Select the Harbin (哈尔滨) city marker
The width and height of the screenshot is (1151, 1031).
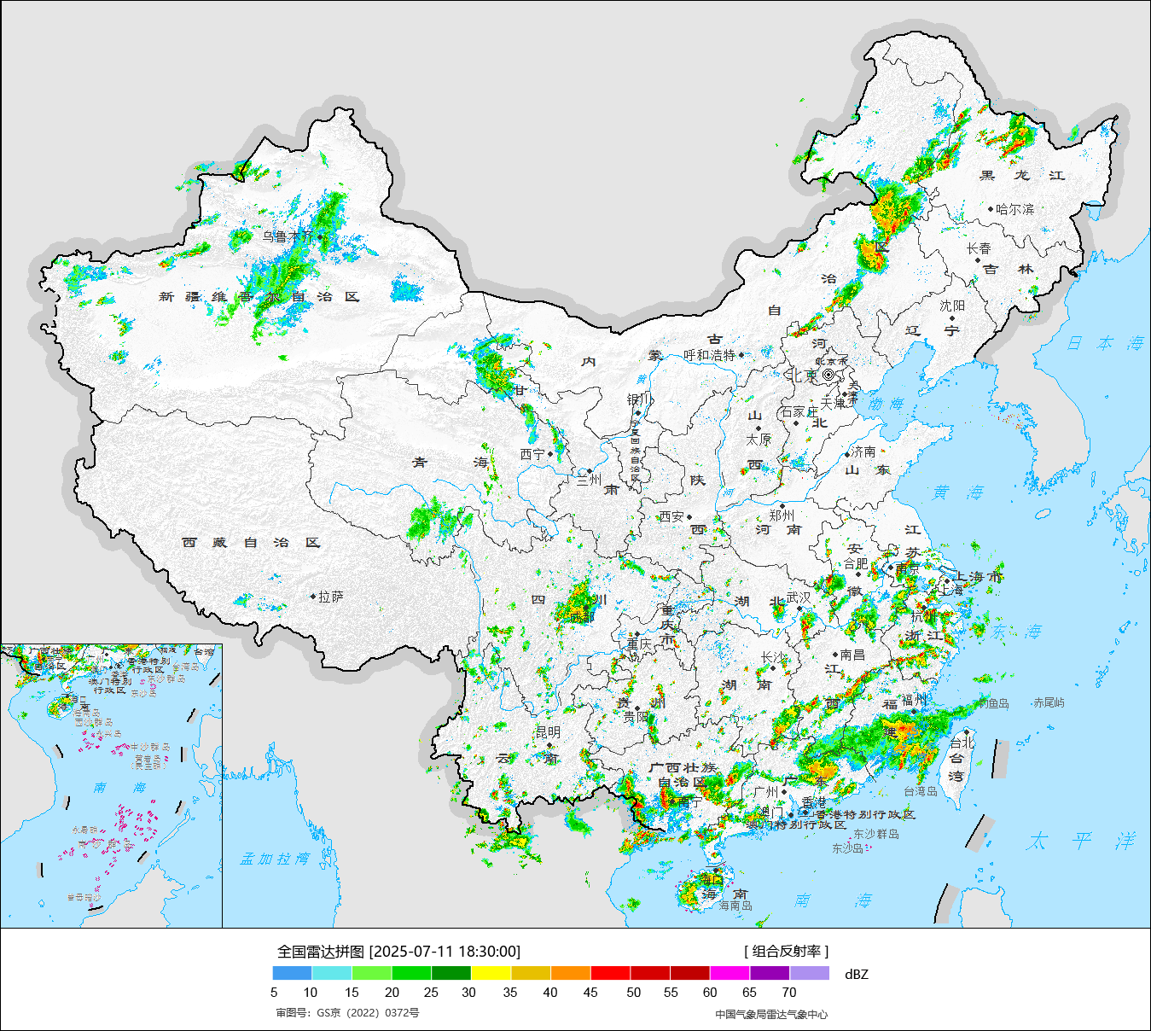pyautogui.click(x=991, y=208)
